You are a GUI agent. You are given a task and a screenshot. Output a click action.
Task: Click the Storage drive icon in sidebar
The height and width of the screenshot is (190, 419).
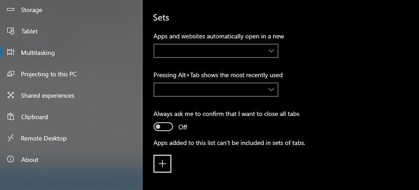pyautogui.click(x=11, y=10)
